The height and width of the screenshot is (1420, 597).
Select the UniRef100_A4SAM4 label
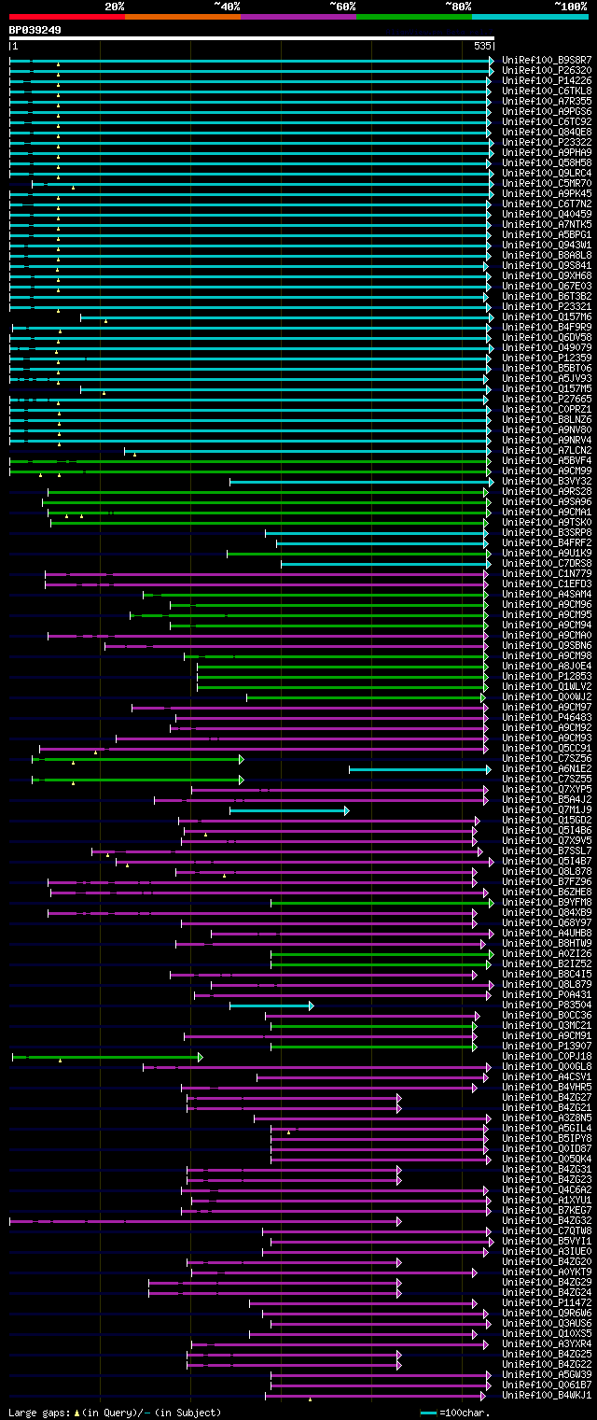tap(547, 594)
